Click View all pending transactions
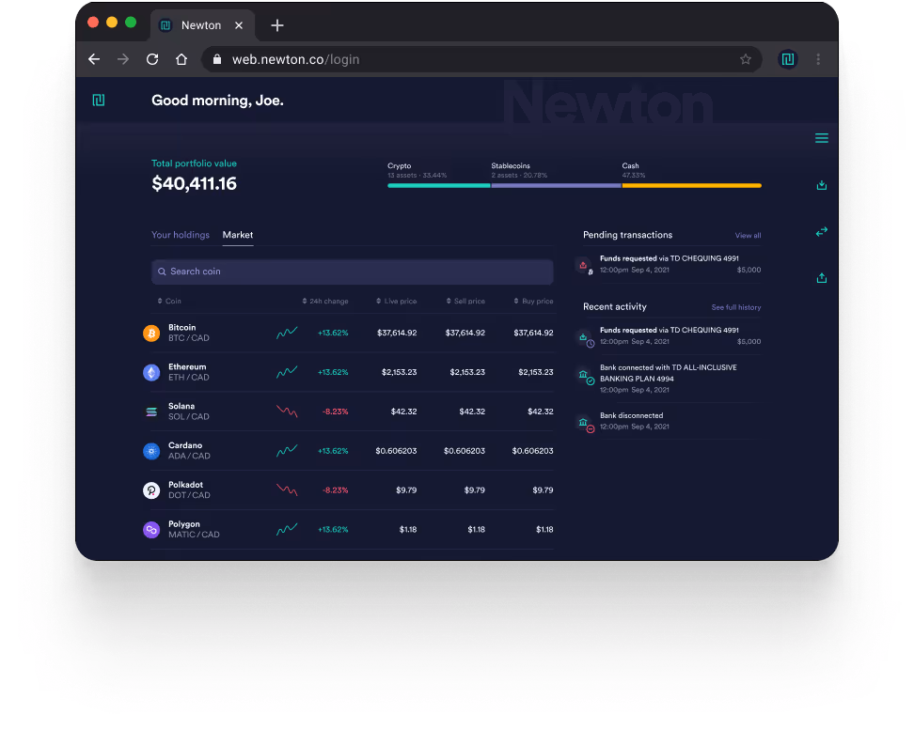This screenshot has height=730, width=914. 748,236
